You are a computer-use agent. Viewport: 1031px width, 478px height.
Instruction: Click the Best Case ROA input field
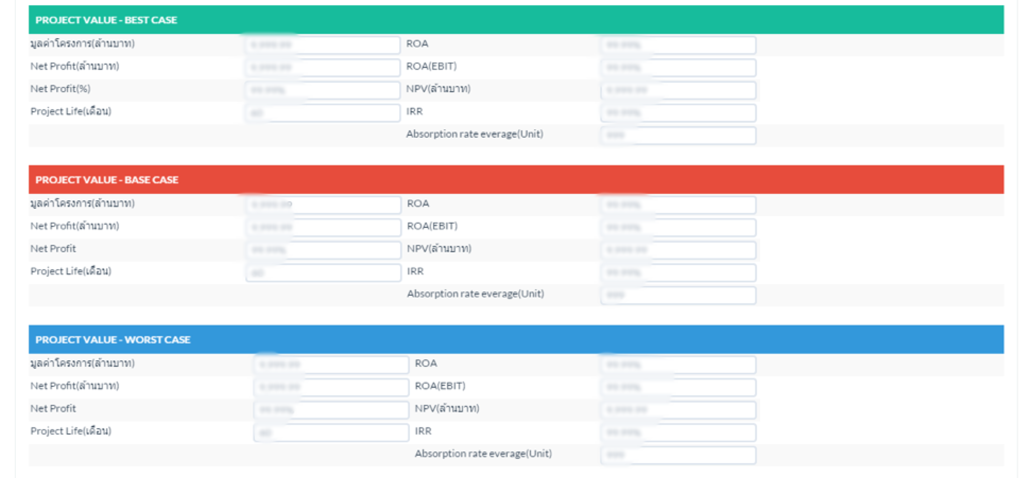pos(678,45)
